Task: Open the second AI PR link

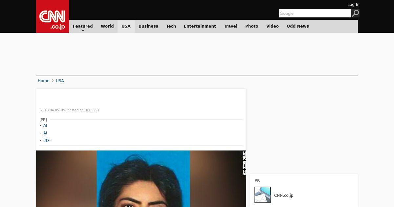Action: tap(45, 133)
